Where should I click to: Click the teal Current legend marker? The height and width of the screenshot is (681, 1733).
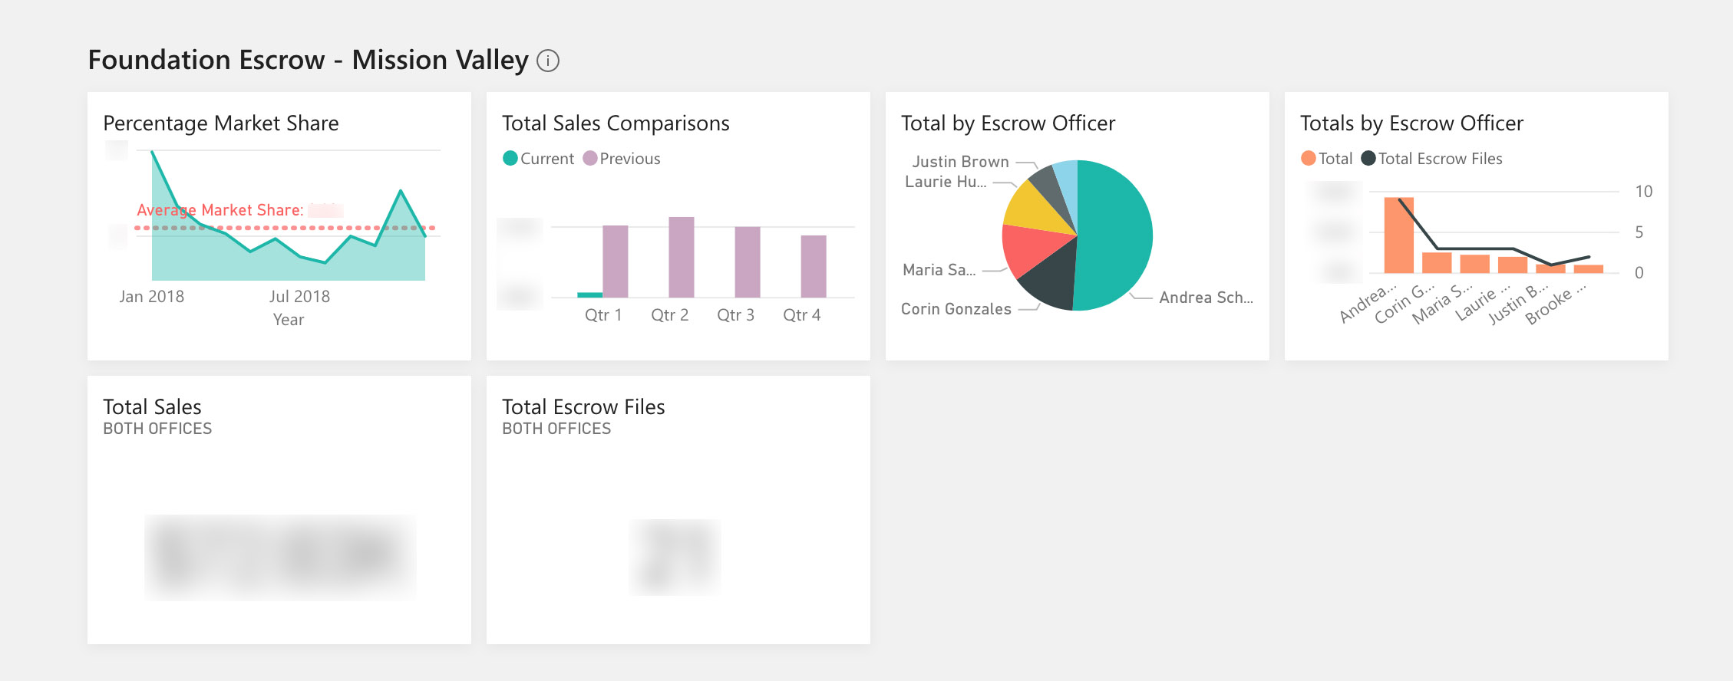pyautogui.click(x=510, y=159)
